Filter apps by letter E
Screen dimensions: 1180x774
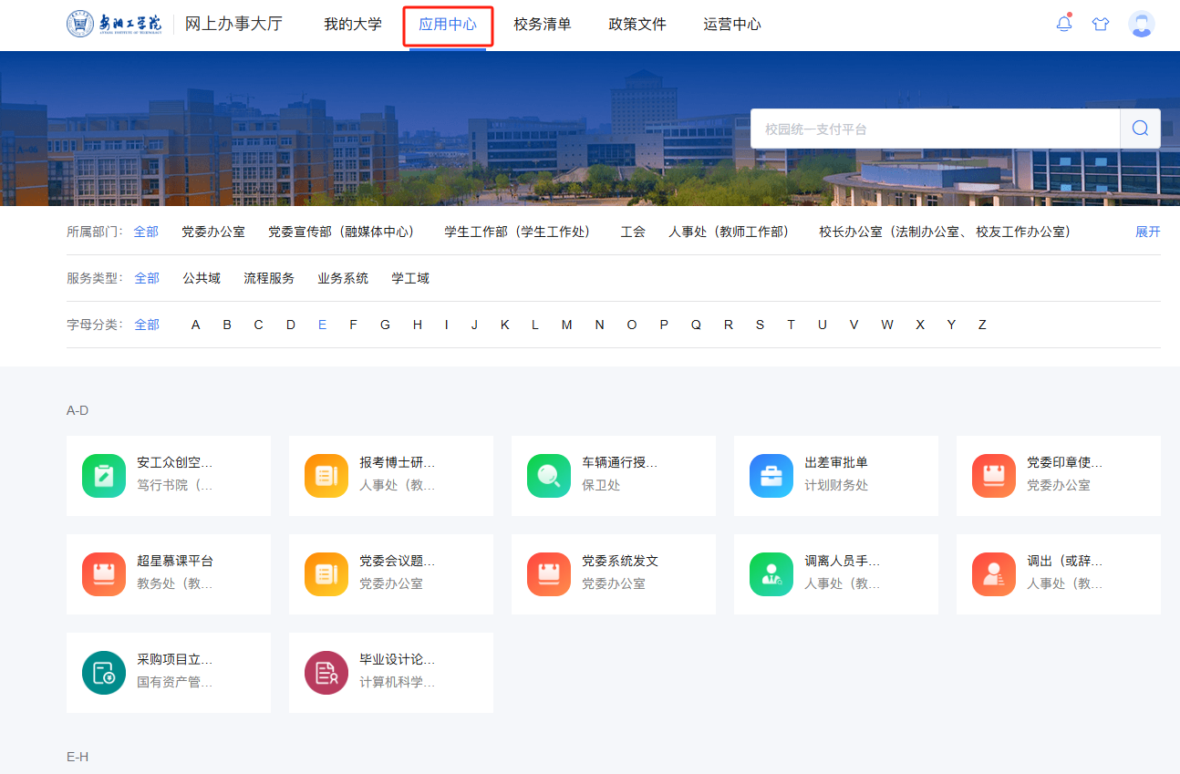(x=322, y=325)
